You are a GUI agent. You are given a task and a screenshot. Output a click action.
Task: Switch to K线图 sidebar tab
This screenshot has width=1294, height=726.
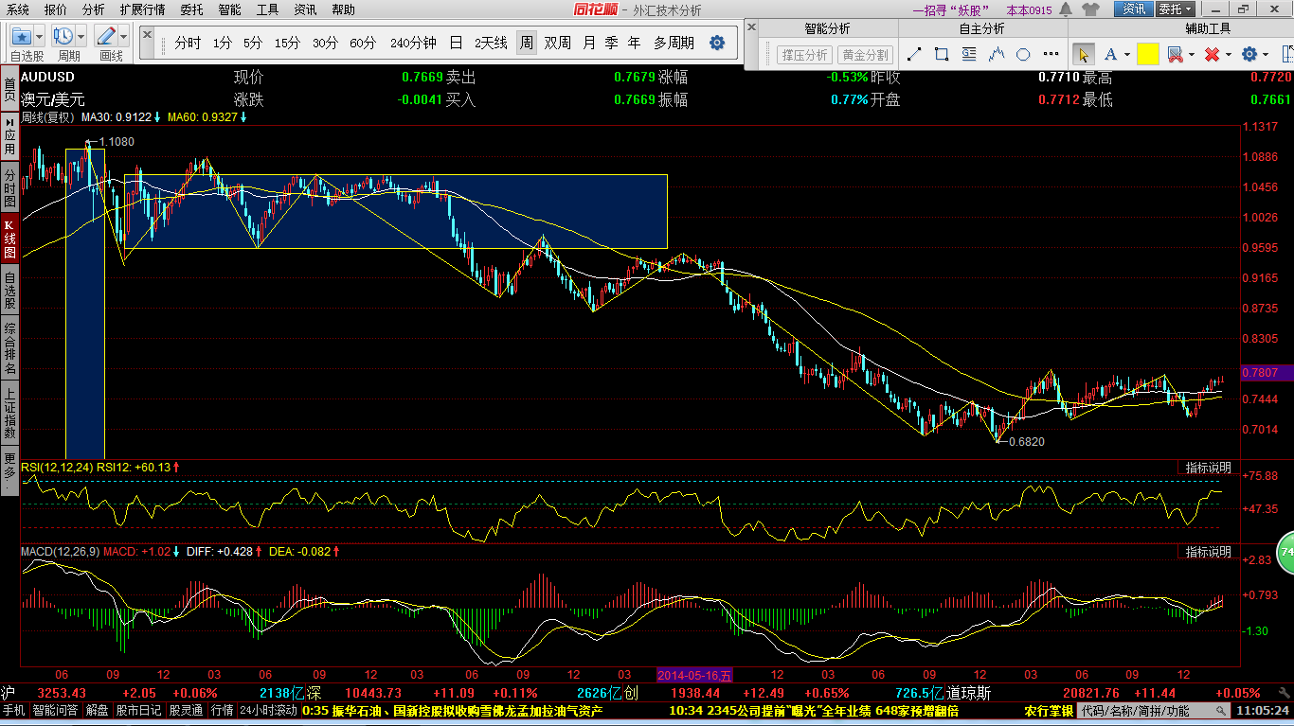(x=9, y=240)
